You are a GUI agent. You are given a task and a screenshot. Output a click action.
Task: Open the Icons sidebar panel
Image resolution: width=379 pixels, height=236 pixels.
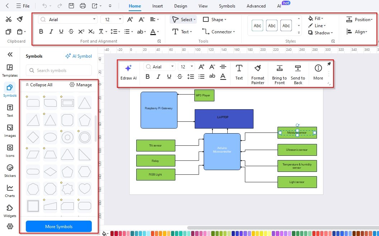(x=10, y=151)
